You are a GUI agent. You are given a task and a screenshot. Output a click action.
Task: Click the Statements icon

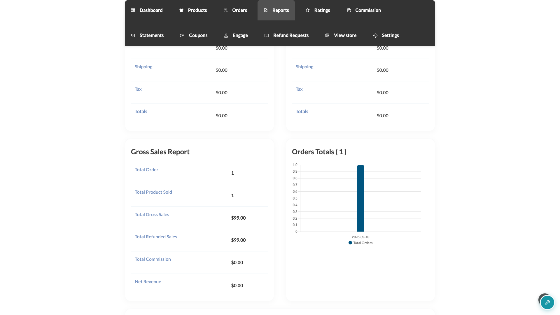(x=133, y=35)
